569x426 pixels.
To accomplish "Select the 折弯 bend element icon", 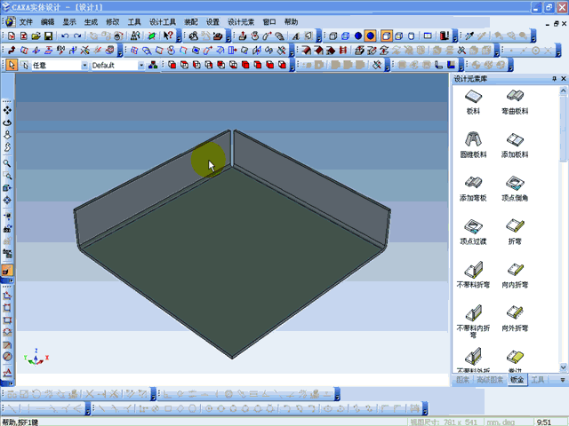I will point(515,232).
